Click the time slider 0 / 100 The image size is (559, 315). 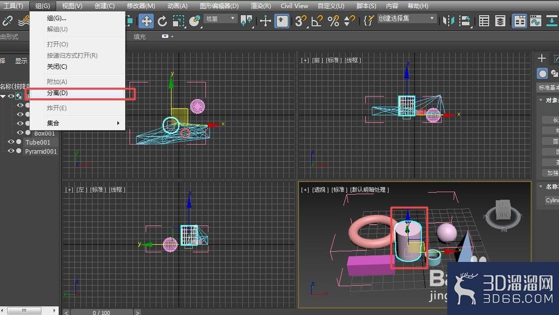pos(101,312)
